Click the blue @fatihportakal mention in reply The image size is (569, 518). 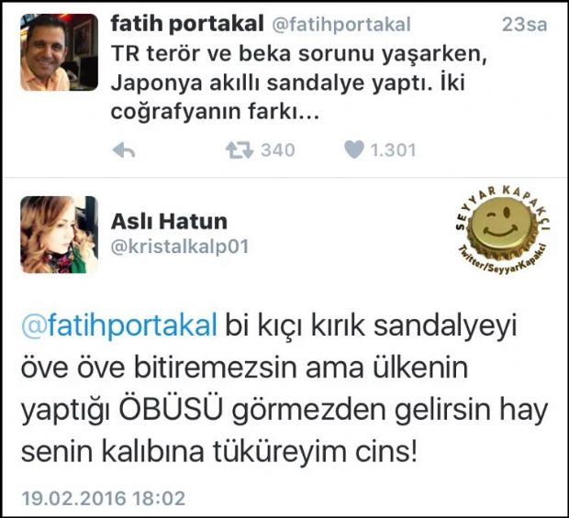point(119,325)
